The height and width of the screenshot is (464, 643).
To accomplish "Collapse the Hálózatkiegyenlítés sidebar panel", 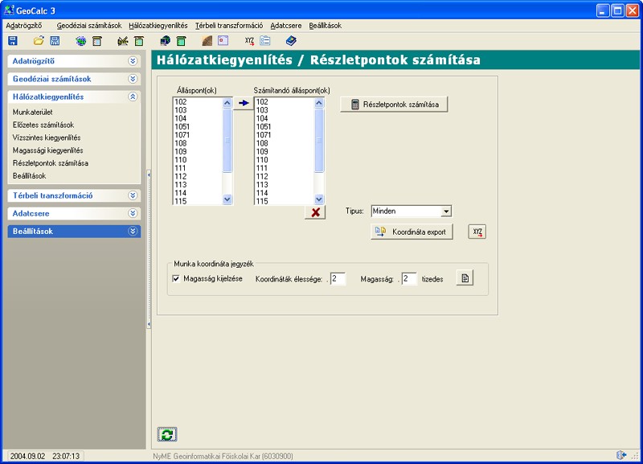I will pyautogui.click(x=133, y=96).
